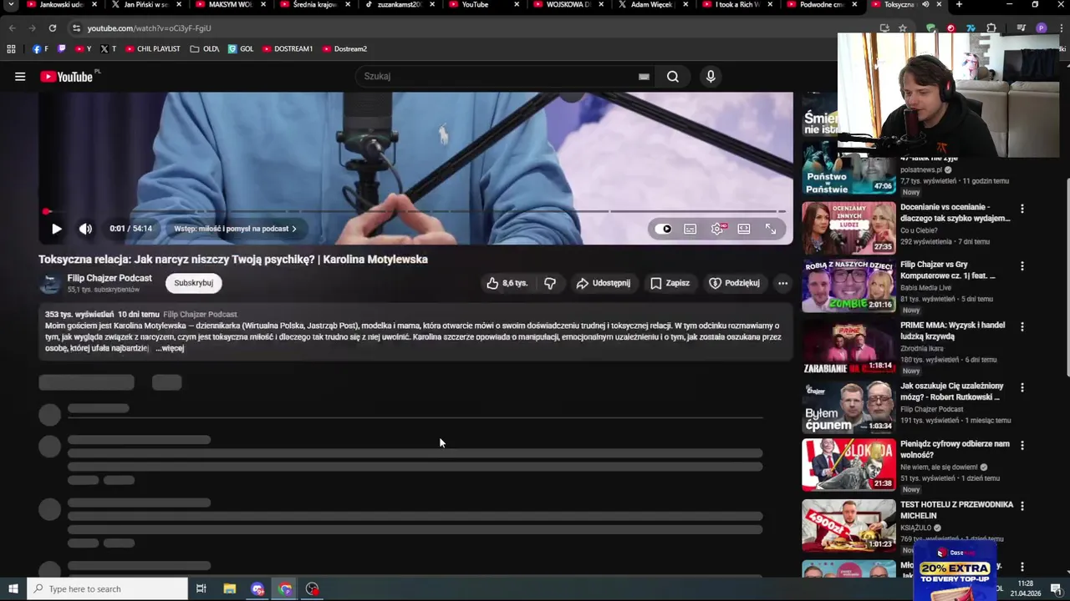Open options menu for TEST HOTELU video
The image size is (1070, 601).
[x=1022, y=506]
